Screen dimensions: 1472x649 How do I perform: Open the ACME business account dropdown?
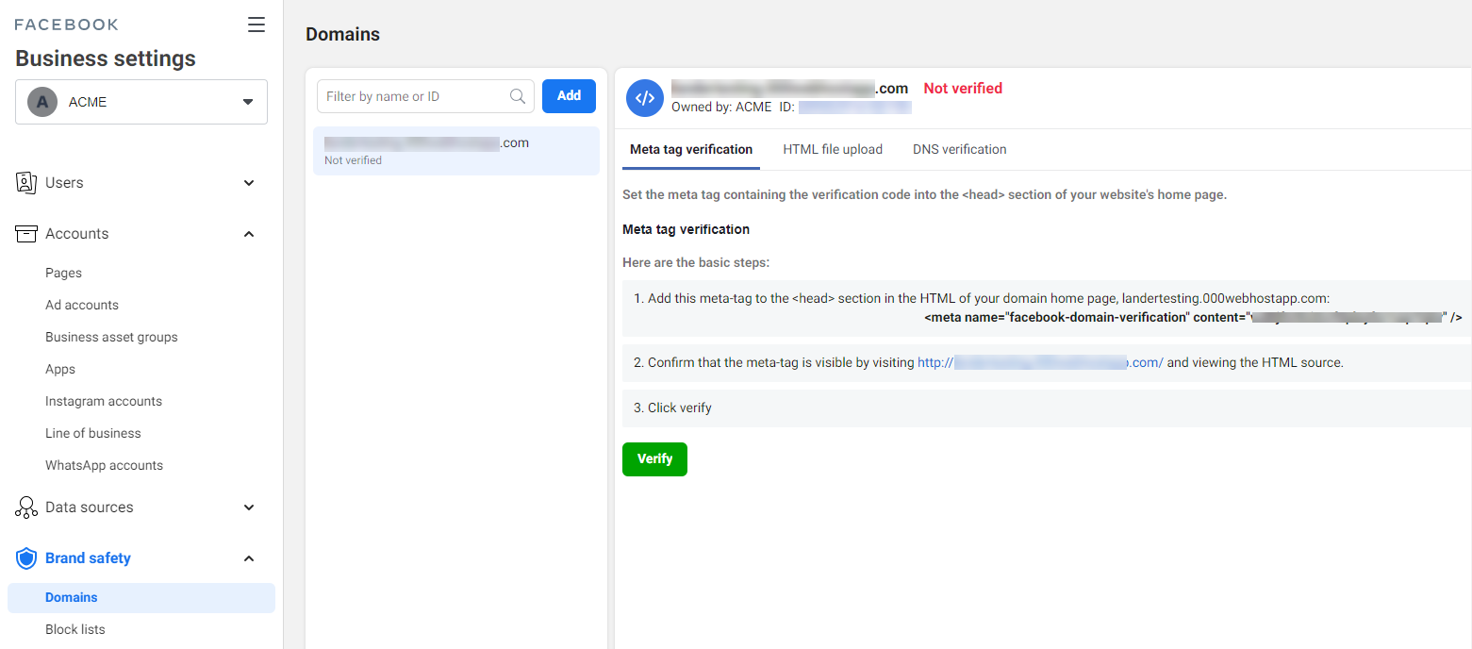247,101
